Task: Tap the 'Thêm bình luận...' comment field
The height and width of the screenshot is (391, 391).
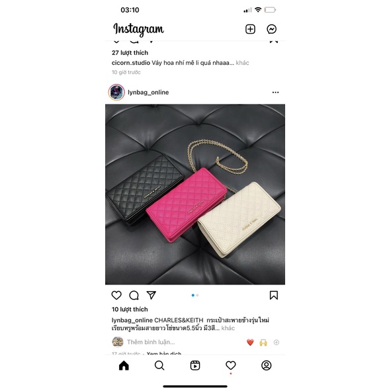Action: 151,342
